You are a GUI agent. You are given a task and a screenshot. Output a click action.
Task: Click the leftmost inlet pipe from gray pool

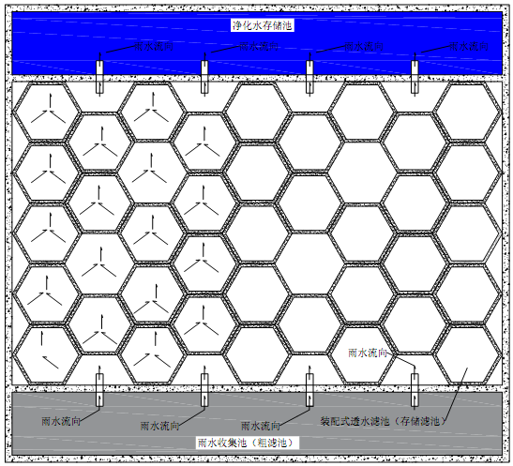click(x=99, y=390)
